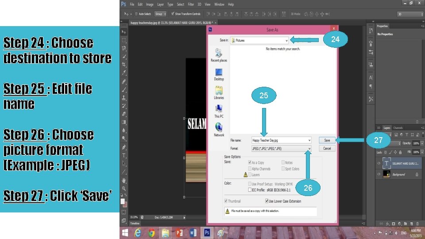Switch to PowerPoint on taskbar
This screenshot has width=425, height=239.
point(179,233)
